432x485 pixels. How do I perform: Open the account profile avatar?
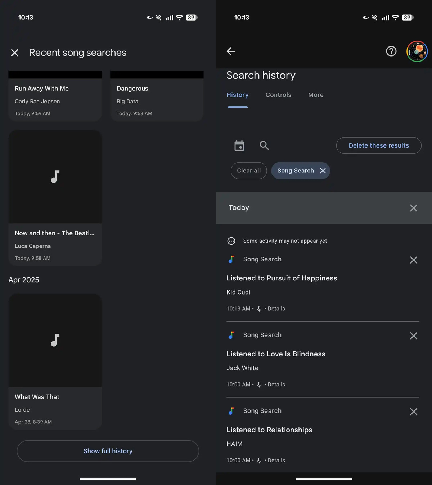[417, 51]
